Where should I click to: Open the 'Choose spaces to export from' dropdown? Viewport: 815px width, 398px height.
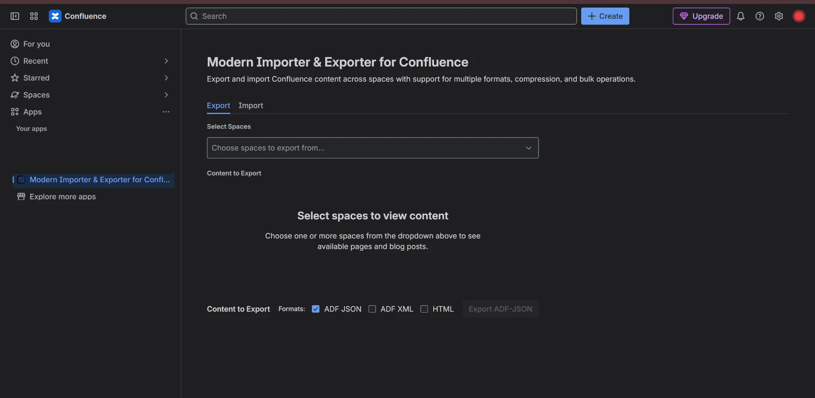pos(373,148)
